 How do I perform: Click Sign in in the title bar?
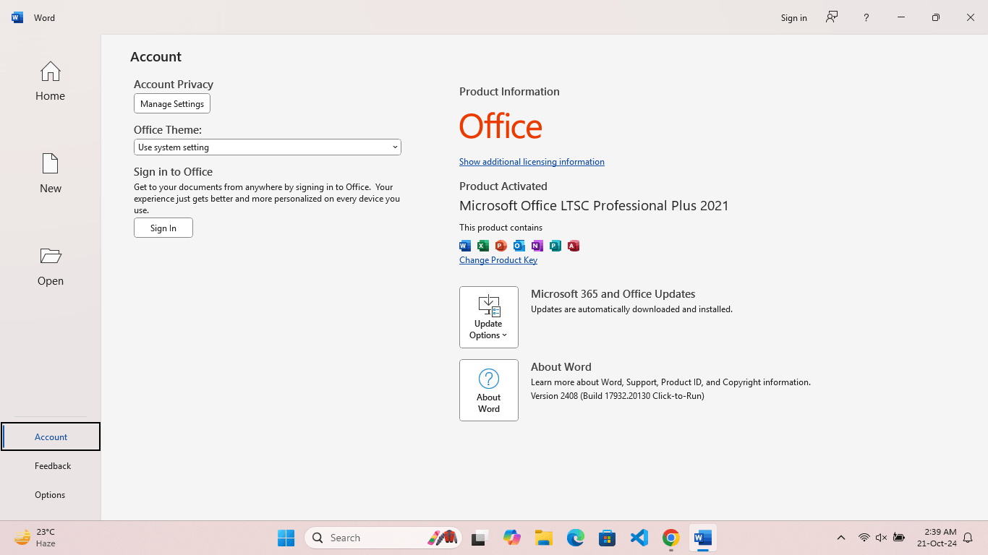tap(793, 17)
